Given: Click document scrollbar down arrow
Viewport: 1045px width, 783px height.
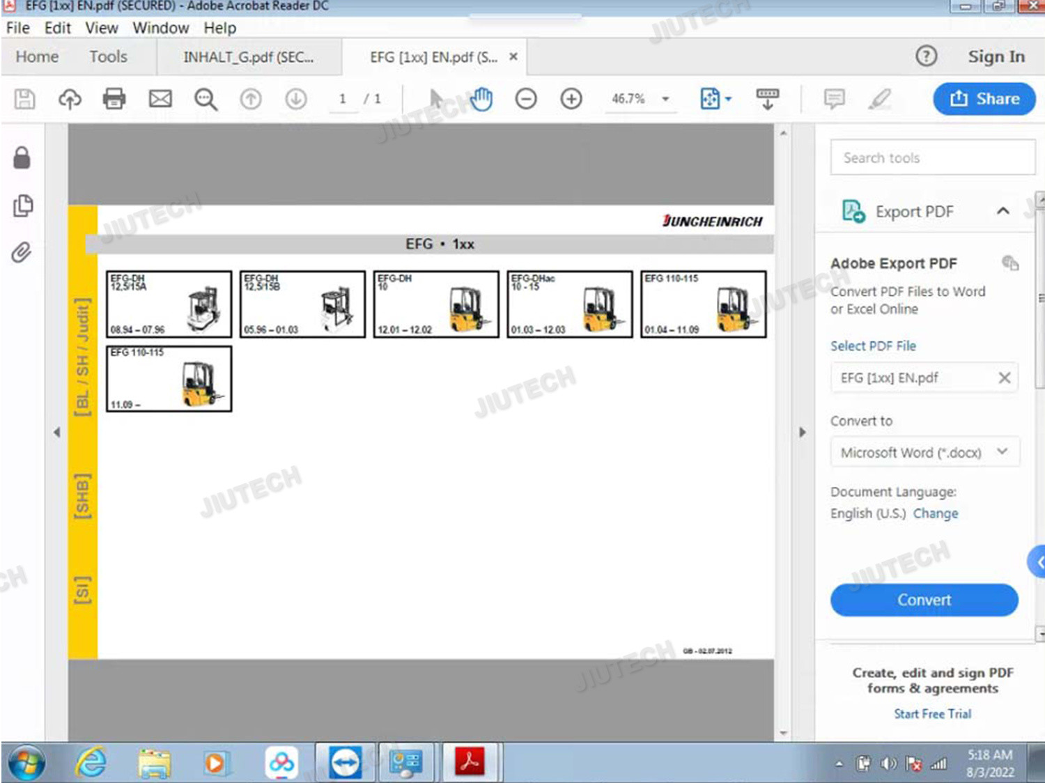Looking at the screenshot, I should click(784, 733).
